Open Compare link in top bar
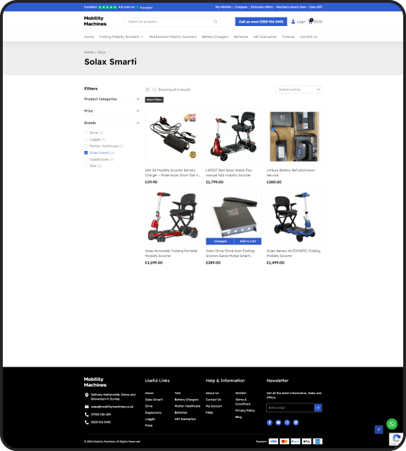Screen dimensions: 406x451 [x=241, y=7]
